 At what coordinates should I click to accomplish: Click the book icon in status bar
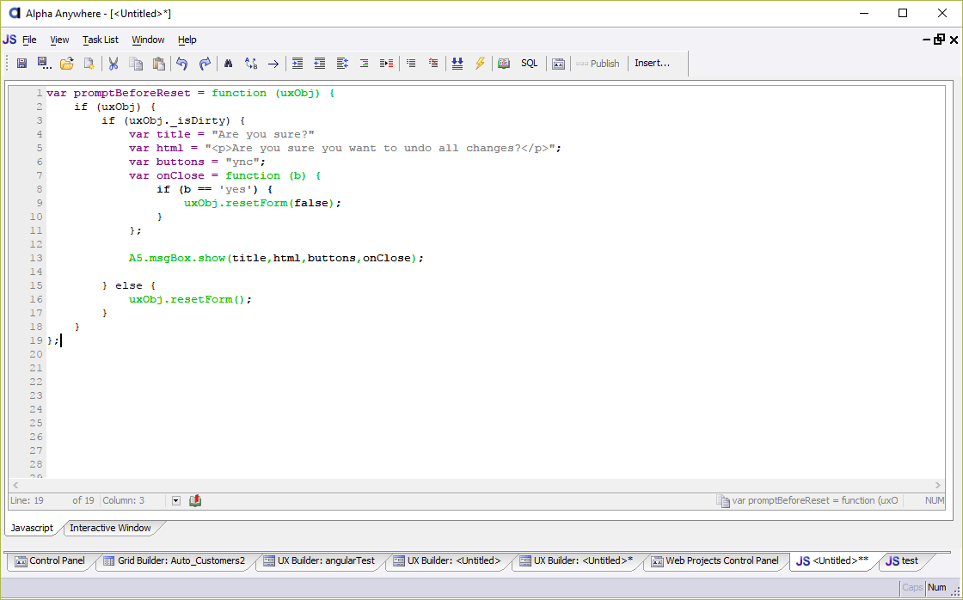pos(195,500)
